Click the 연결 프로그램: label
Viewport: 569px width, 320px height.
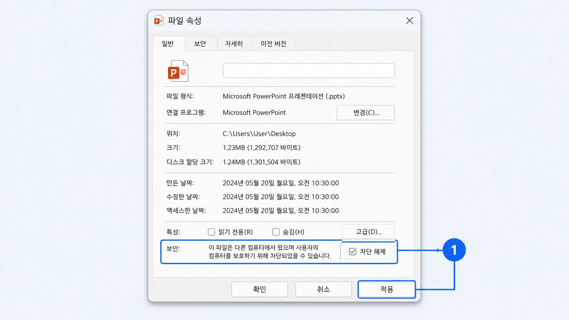coord(186,113)
